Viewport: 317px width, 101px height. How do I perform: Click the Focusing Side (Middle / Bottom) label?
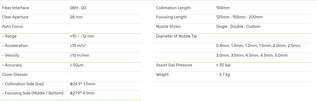(x=33, y=93)
